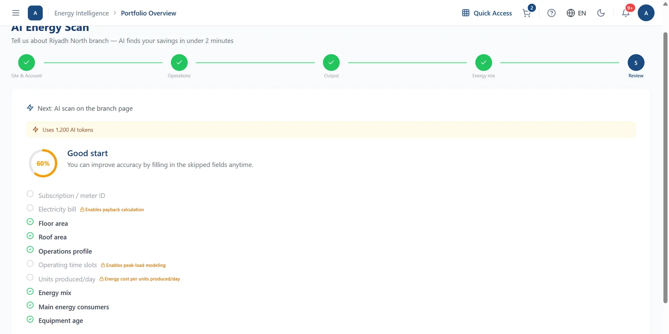The image size is (669, 334).
Task: Click the Subscription / meter ID circle
Action: tap(30, 194)
